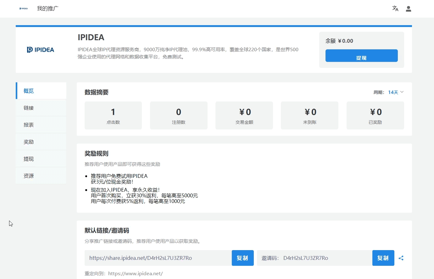Click the 分享推广链接或邀请码 description text
The height and width of the screenshot is (279, 434).
143,241
